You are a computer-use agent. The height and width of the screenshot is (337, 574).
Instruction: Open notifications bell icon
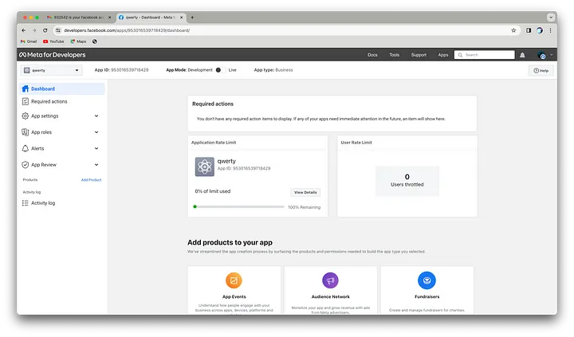tap(522, 55)
